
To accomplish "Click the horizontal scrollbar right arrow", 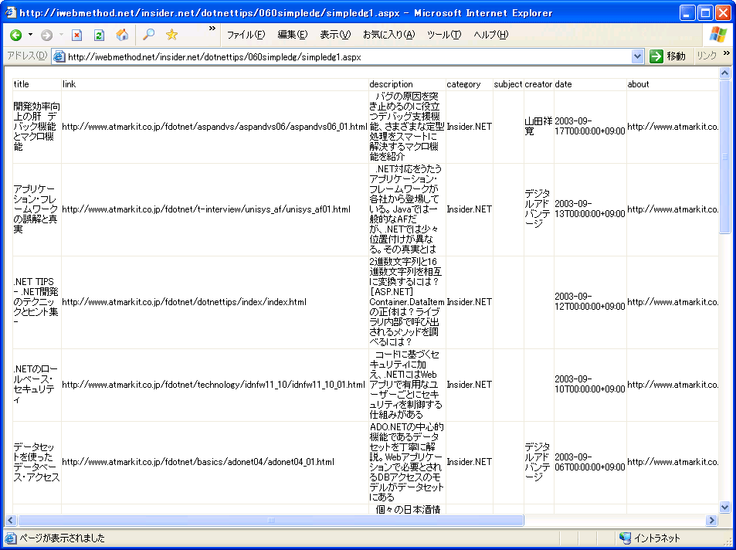I will coord(712,520).
